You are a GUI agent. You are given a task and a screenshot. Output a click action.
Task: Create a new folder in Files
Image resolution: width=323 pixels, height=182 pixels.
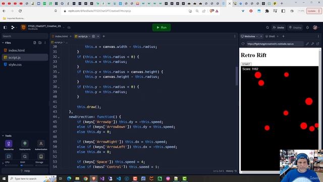[x=40, y=42]
